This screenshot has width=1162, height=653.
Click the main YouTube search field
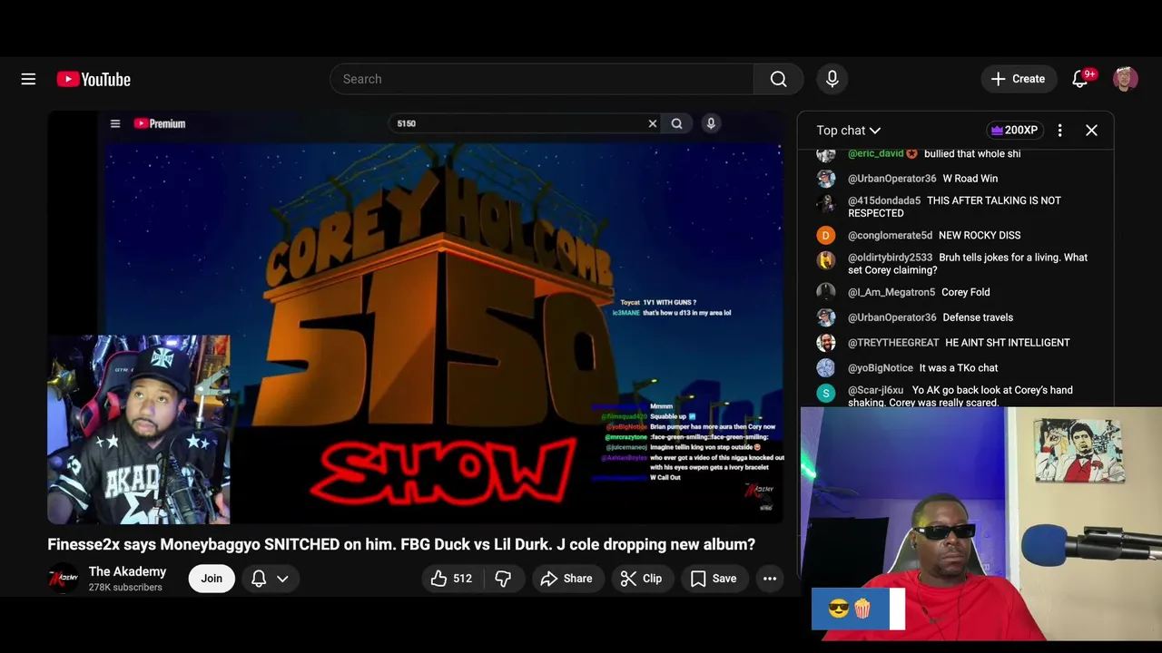(542, 79)
